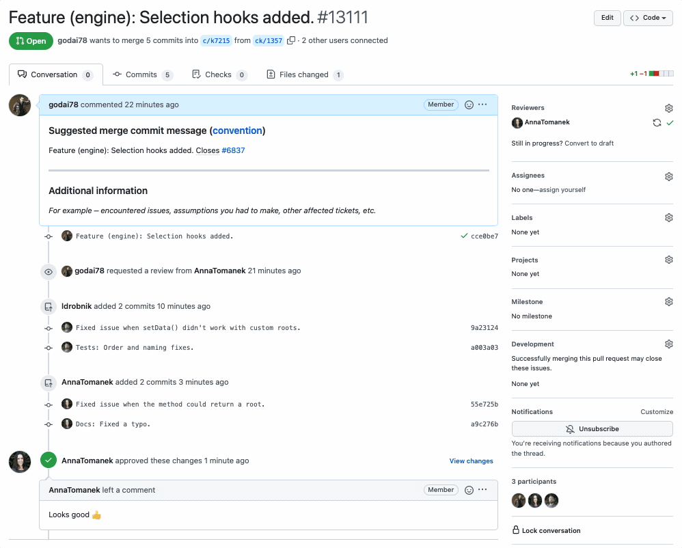682x548 pixels.
Task: Expand the Code button dropdown
Action: pos(648,18)
